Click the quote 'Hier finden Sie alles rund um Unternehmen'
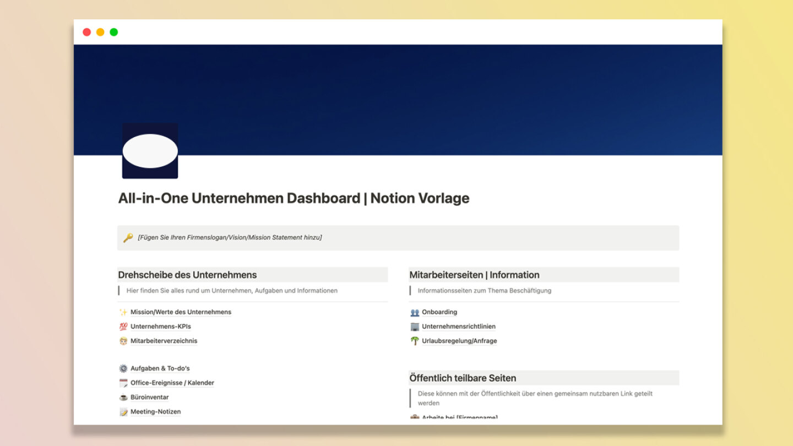The image size is (793, 446). click(232, 291)
